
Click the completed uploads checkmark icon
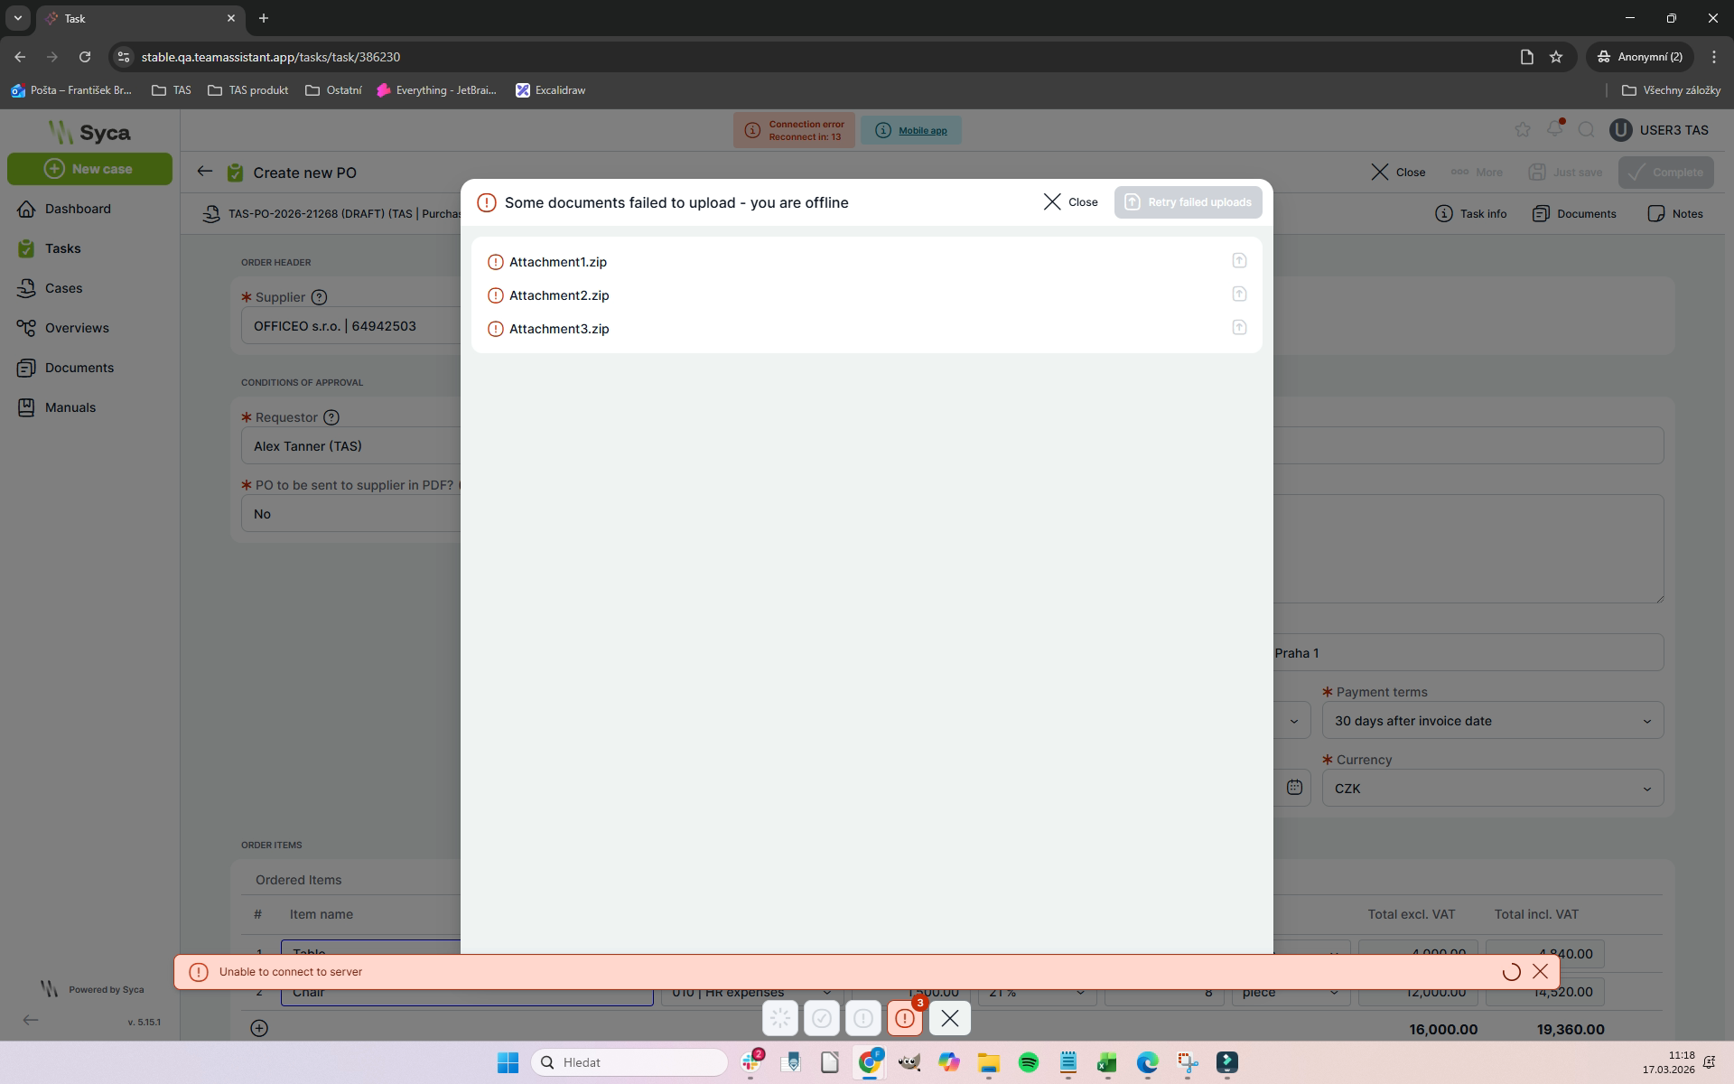(822, 1018)
